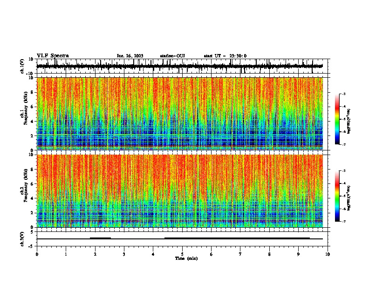Click the 'ch.1(V)' waveform axis label
The image size is (369, 285).
(x=22, y=66)
